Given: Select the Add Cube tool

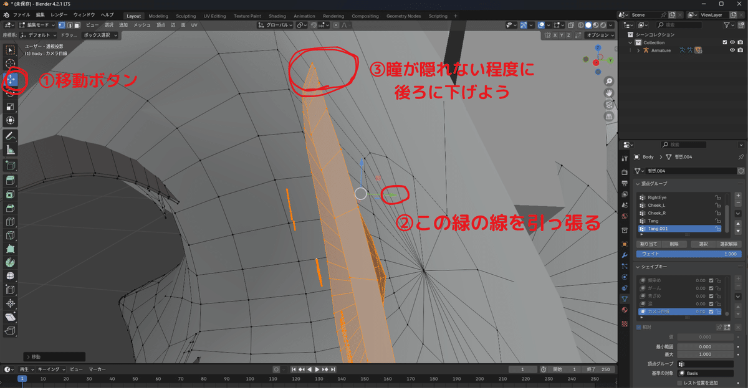Looking at the screenshot, I should pyautogui.click(x=11, y=165).
